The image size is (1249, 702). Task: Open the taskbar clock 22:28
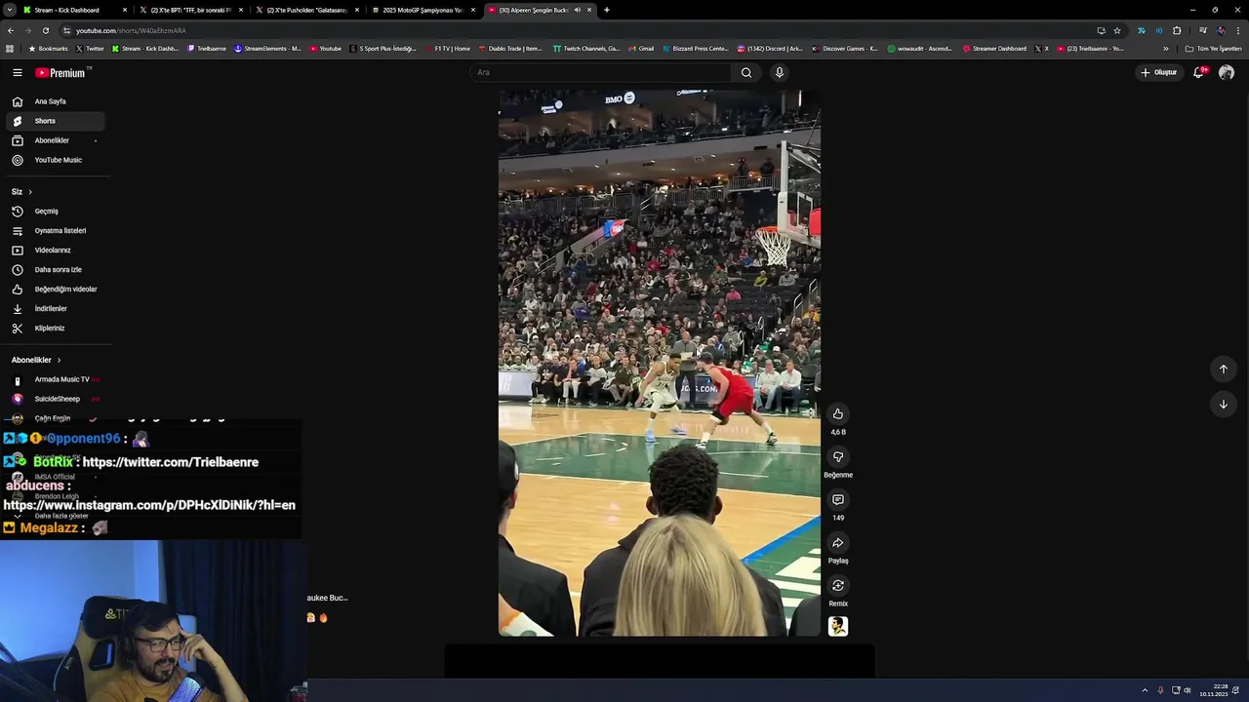(1214, 690)
